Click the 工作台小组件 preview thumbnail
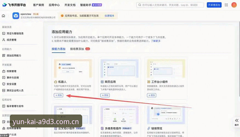Image resolution: width=240 pixels, height=137 pixels. tap(166, 68)
